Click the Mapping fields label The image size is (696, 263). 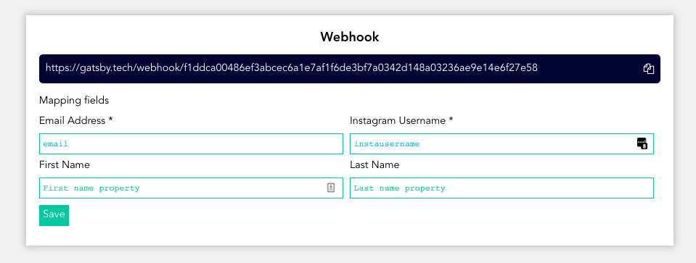click(74, 101)
